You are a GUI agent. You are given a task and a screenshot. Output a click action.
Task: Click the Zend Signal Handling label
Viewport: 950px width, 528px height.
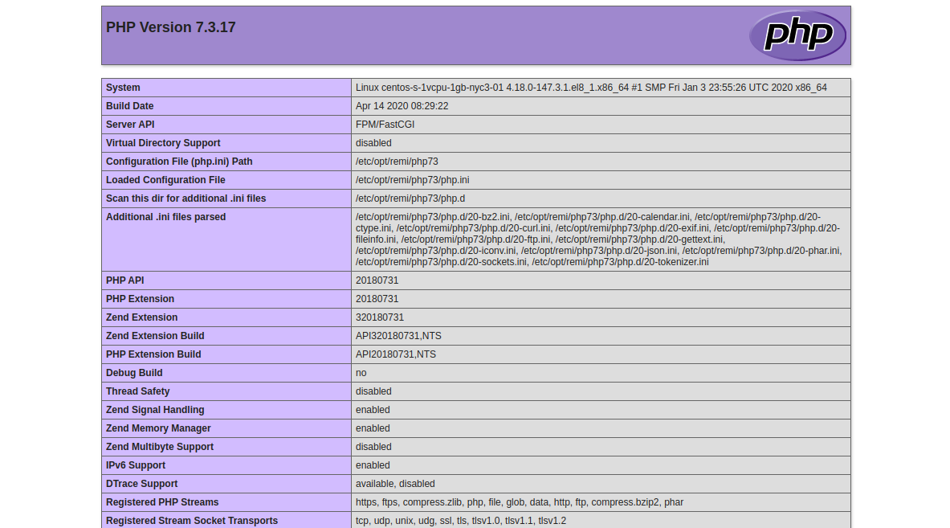(155, 410)
